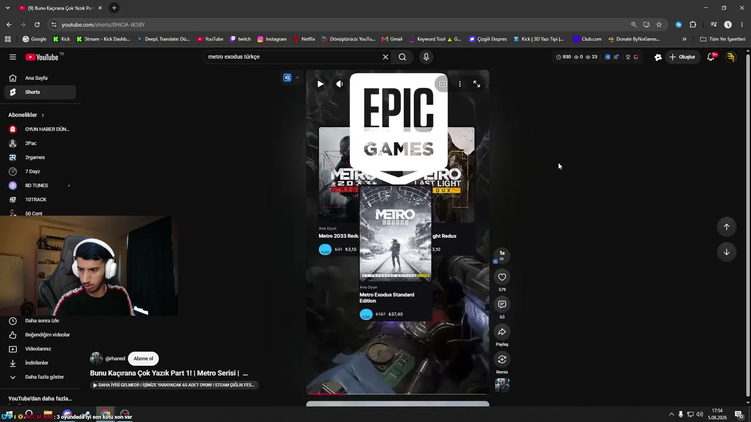Open the Gmail bookmark

tap(392, 39)
